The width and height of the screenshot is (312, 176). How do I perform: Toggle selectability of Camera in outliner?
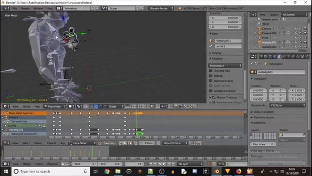click(301, 28)
